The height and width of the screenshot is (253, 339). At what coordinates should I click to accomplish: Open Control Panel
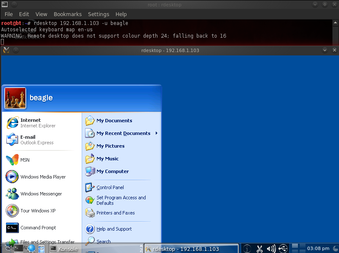(x=105, y=187)
